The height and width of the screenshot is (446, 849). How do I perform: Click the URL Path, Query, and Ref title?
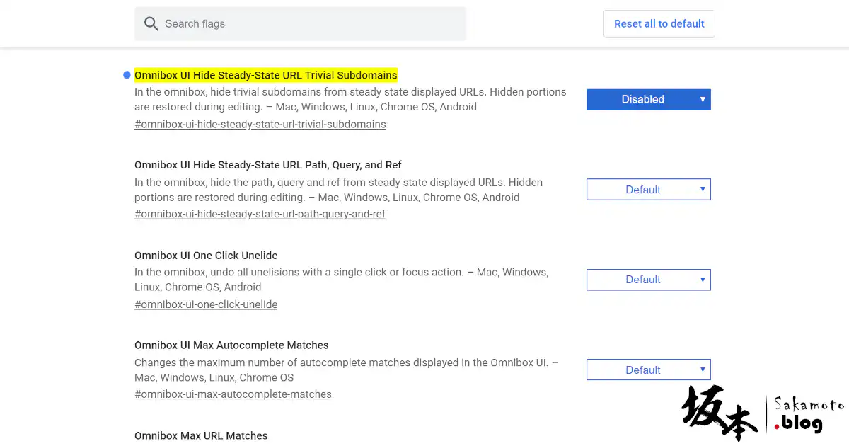tap(267, 165)
